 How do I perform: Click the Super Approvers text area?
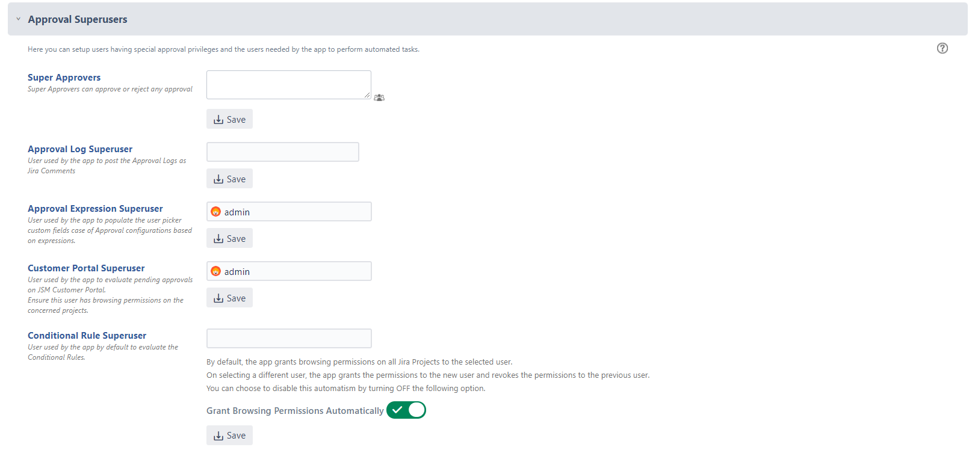288,85
